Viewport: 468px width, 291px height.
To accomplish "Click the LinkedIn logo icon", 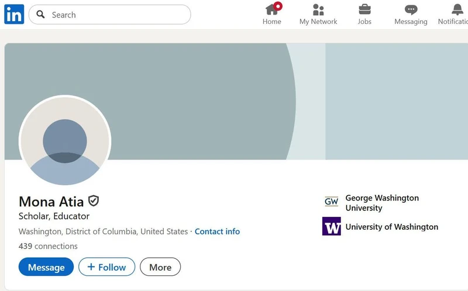I will click(x=14, y=14).
